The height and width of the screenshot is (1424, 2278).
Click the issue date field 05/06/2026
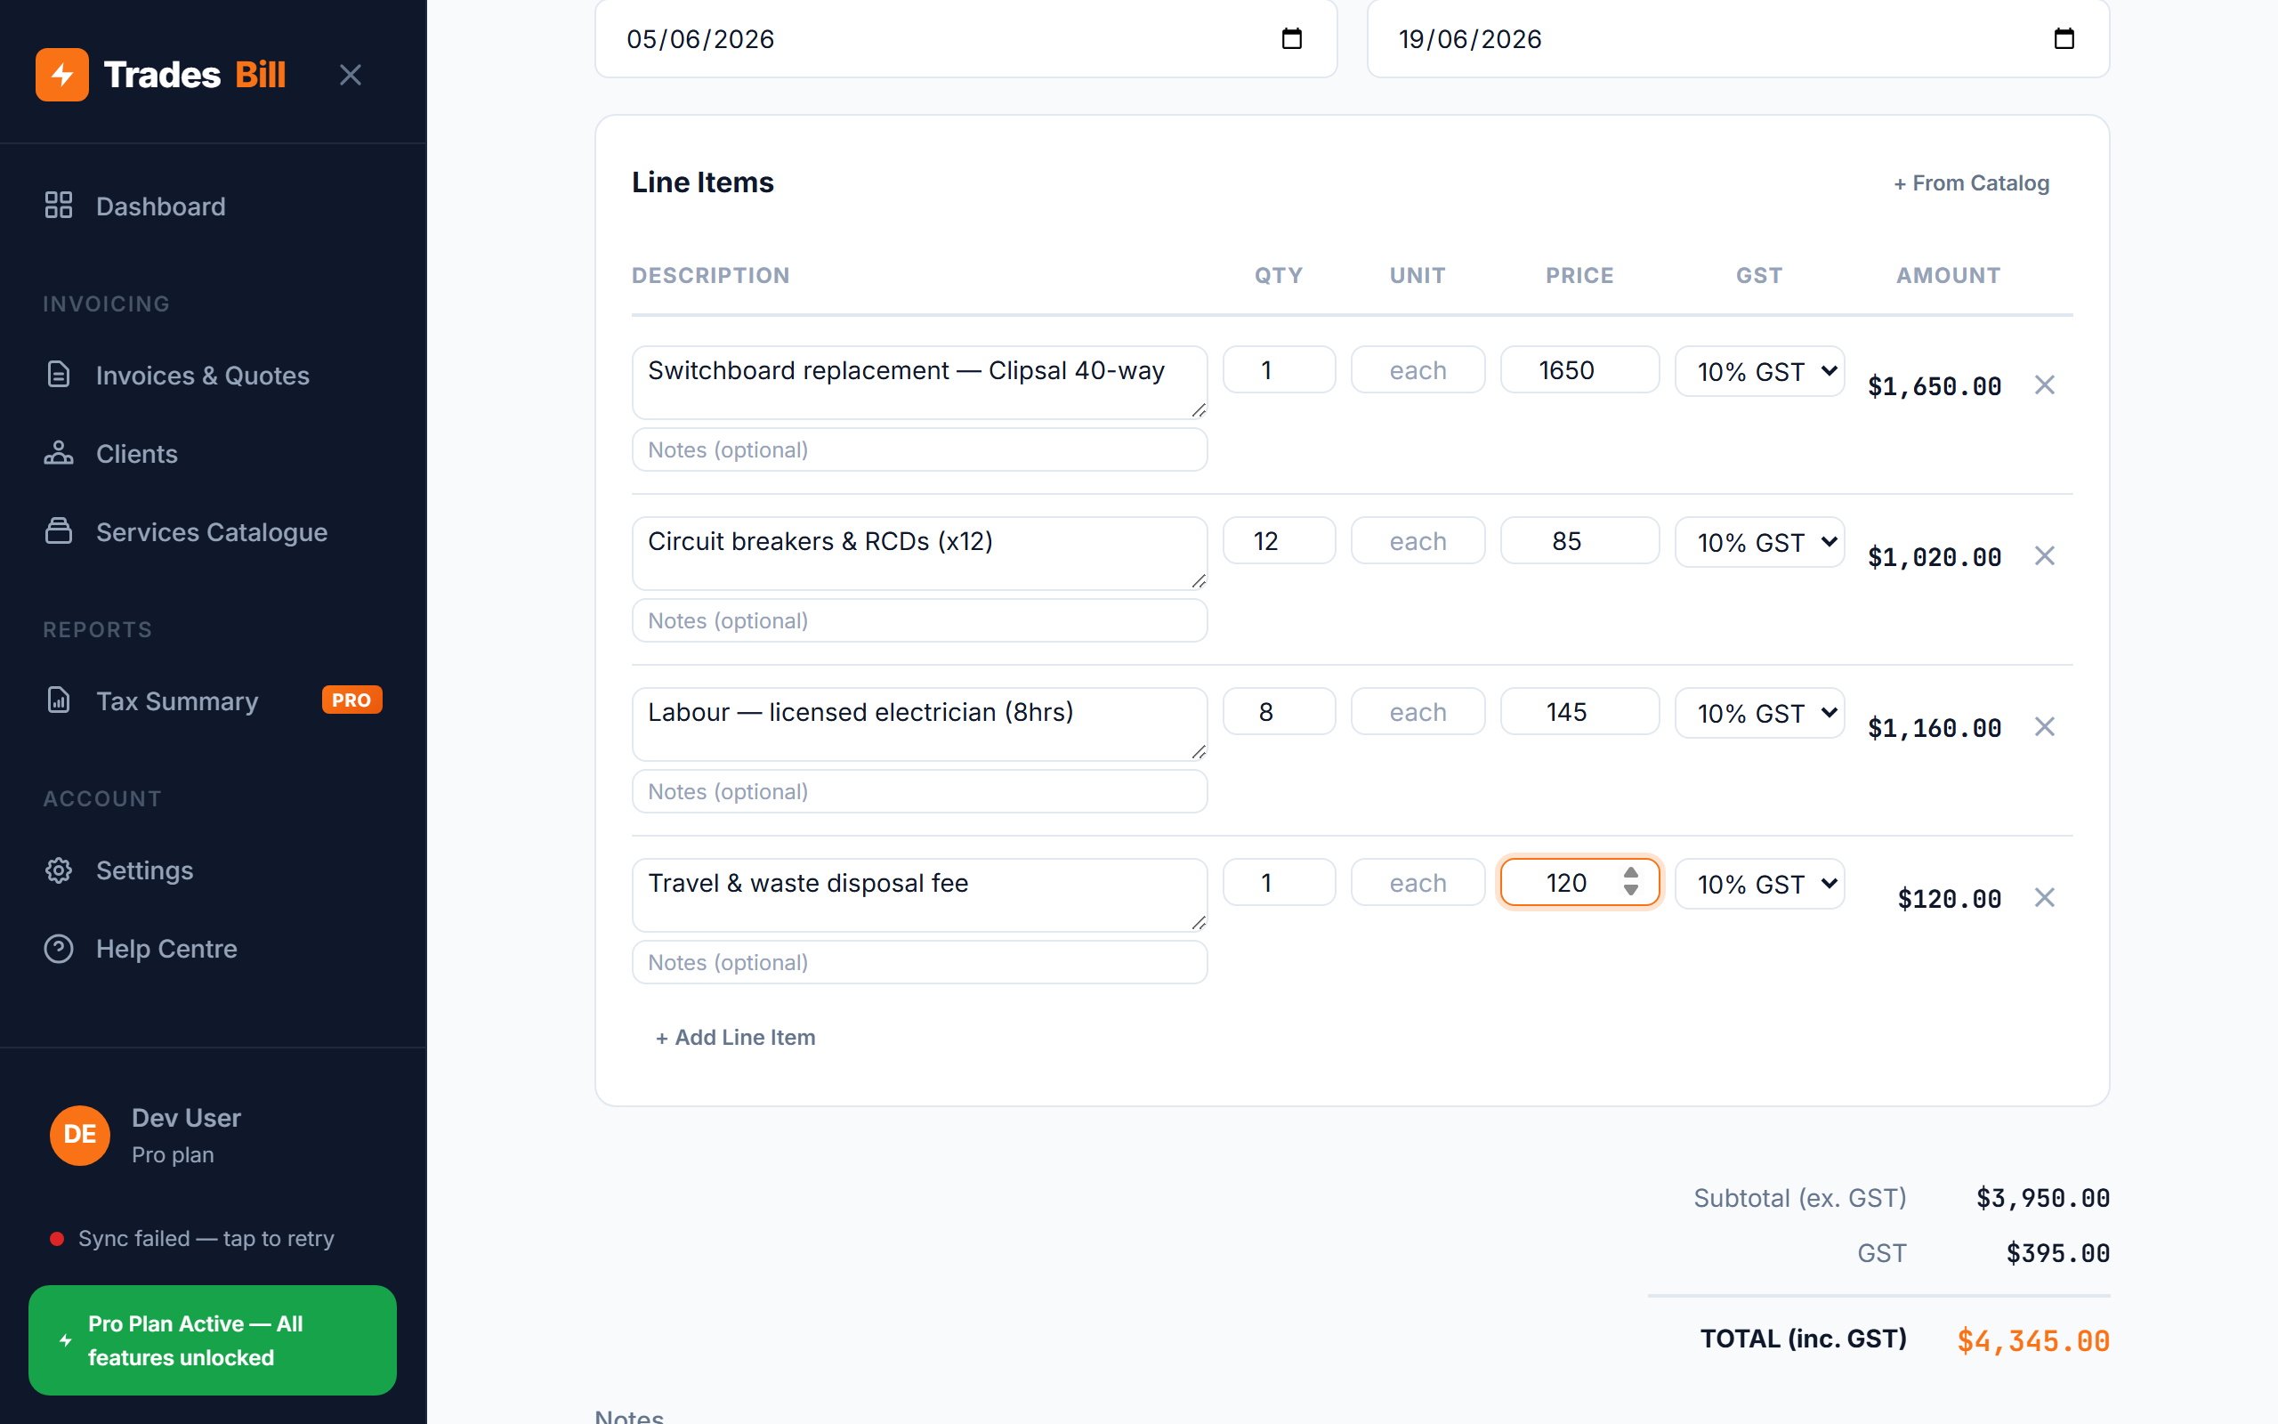965,38
